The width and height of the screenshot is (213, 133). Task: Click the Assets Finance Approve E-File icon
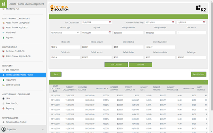[x=3, y=56]
